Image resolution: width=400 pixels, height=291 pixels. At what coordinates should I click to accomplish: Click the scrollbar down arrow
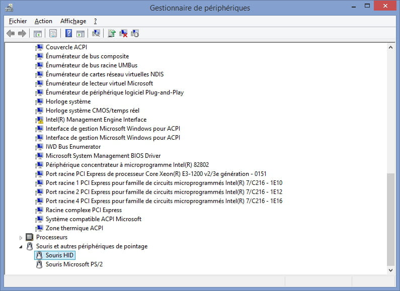(x=390, y=270)
